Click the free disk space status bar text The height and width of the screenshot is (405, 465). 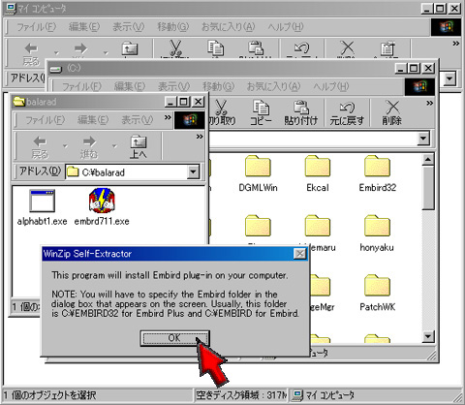[241, 395]
